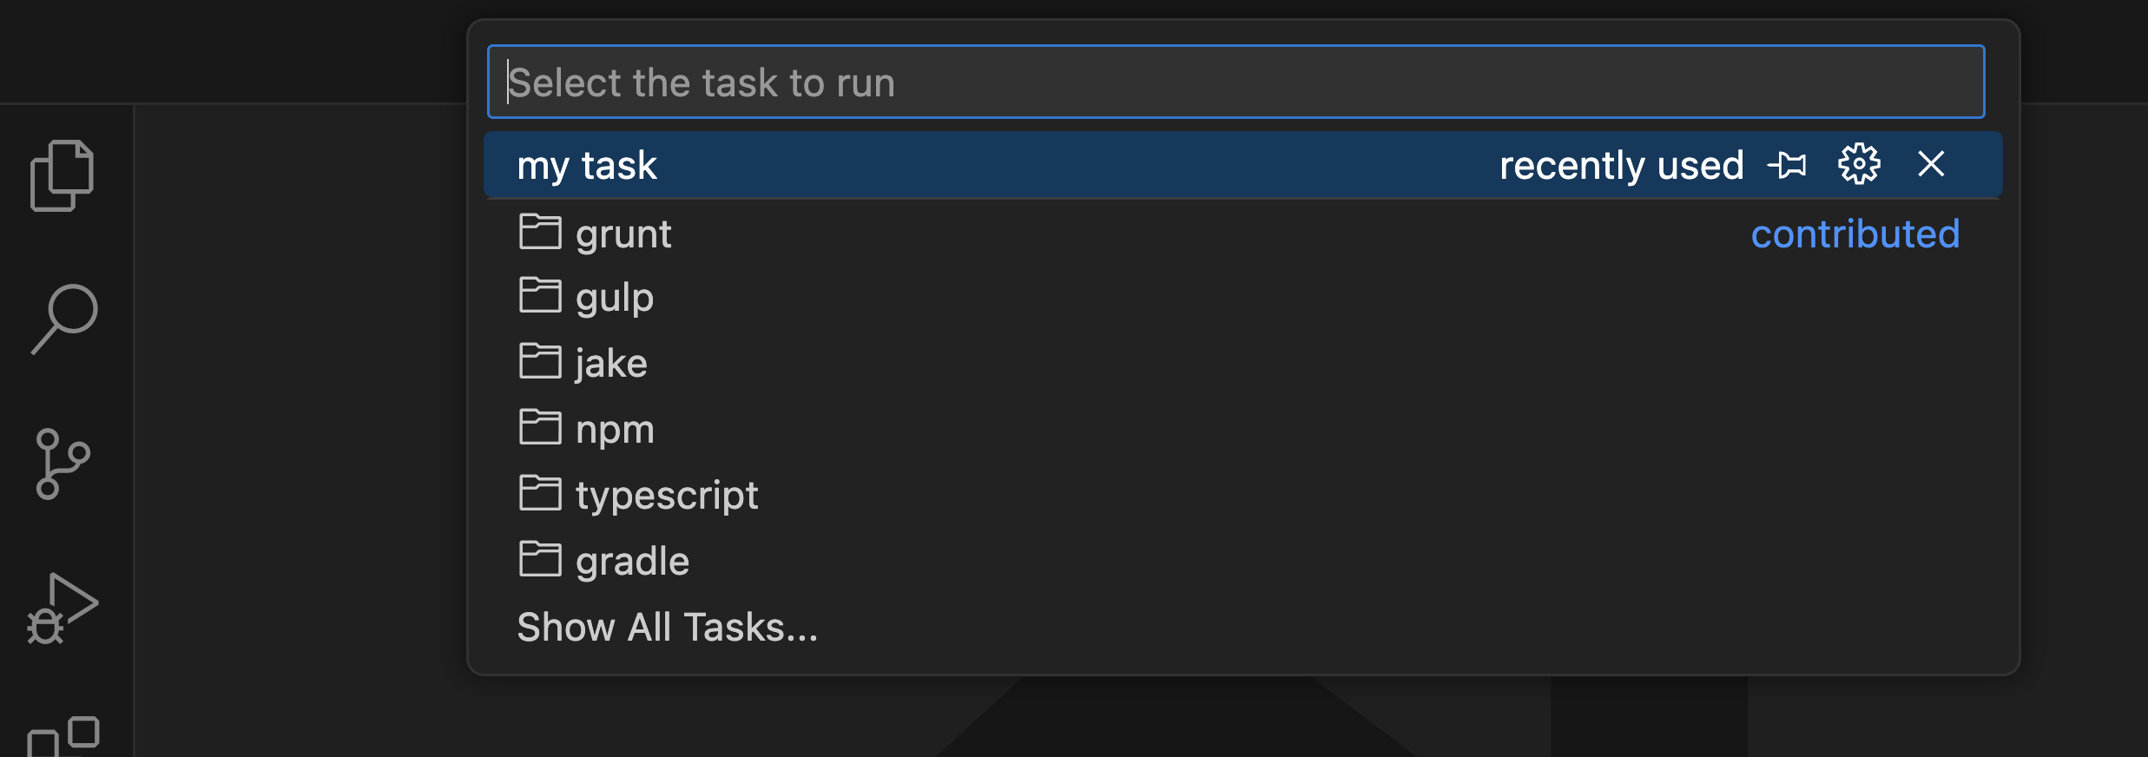Select the recently used group label

[x=1623, y=164]
